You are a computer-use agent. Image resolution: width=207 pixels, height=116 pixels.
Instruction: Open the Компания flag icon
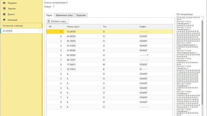(4, 20)
